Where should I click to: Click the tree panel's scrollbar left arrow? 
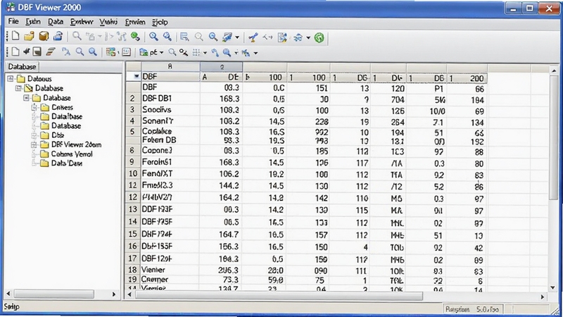[8, 294]
